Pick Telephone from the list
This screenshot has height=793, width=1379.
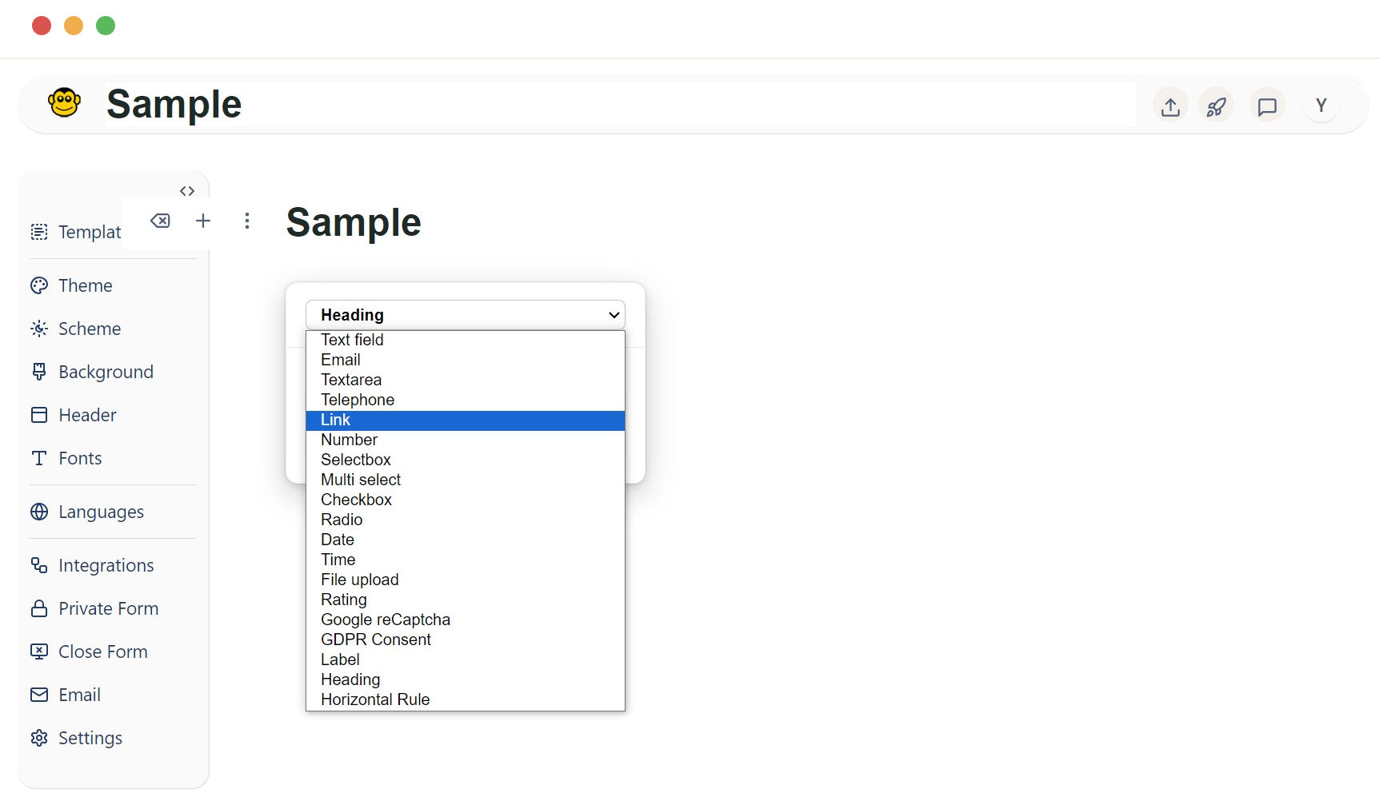466,400
